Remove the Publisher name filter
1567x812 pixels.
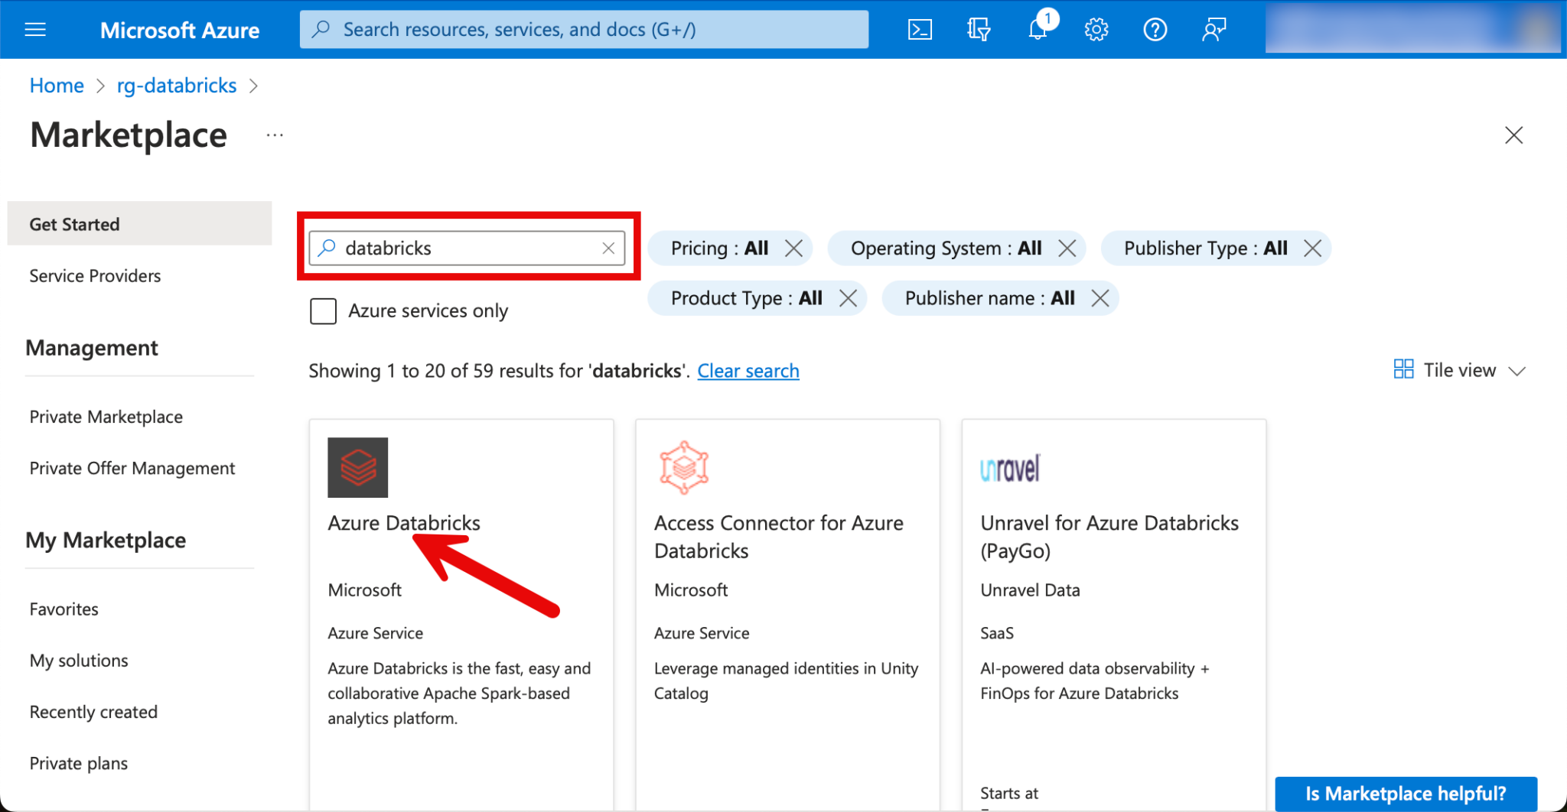(1100, 298)
